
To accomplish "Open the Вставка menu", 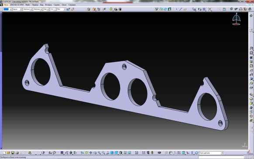I will (48, 5).
